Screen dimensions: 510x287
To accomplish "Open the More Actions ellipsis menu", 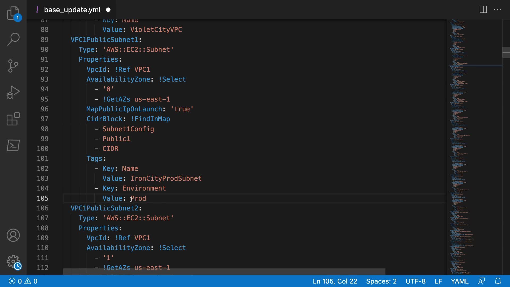I will pyautogui.click(x=497, y=10).
